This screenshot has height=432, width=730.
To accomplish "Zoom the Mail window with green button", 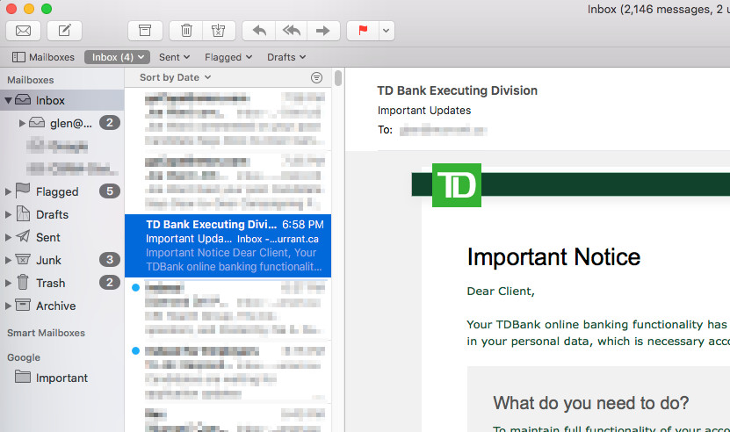I will (47, 9).
